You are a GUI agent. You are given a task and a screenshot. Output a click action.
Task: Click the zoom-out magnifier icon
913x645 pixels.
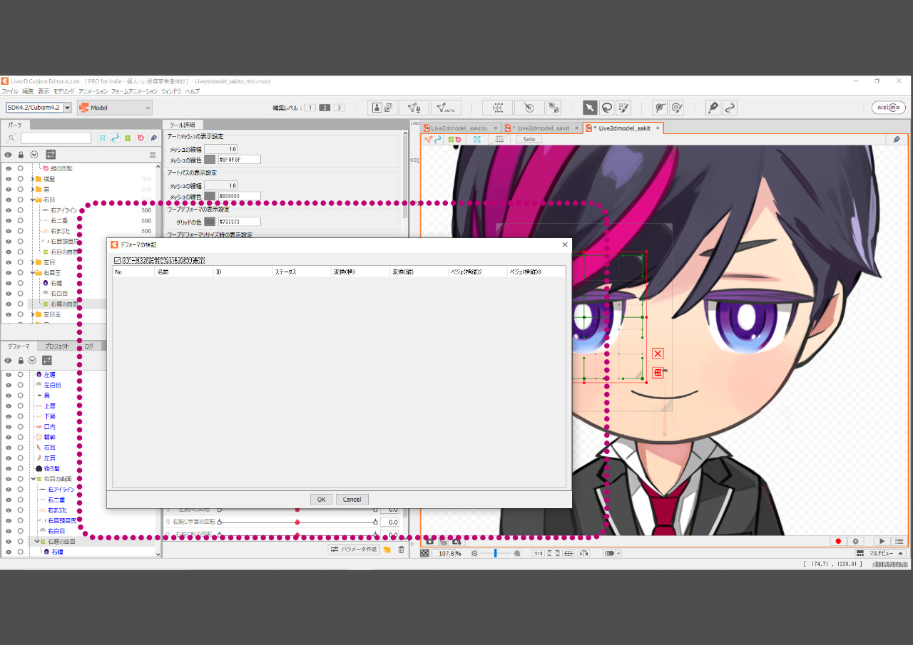coord(474,553)
